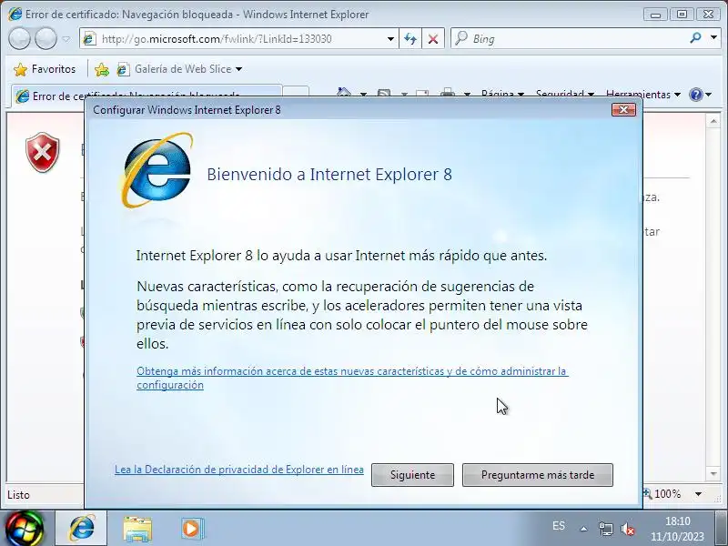Choose Preguntarme más tarde
The width and height of the screenshot is (728, 546).
tap(537, 474)
